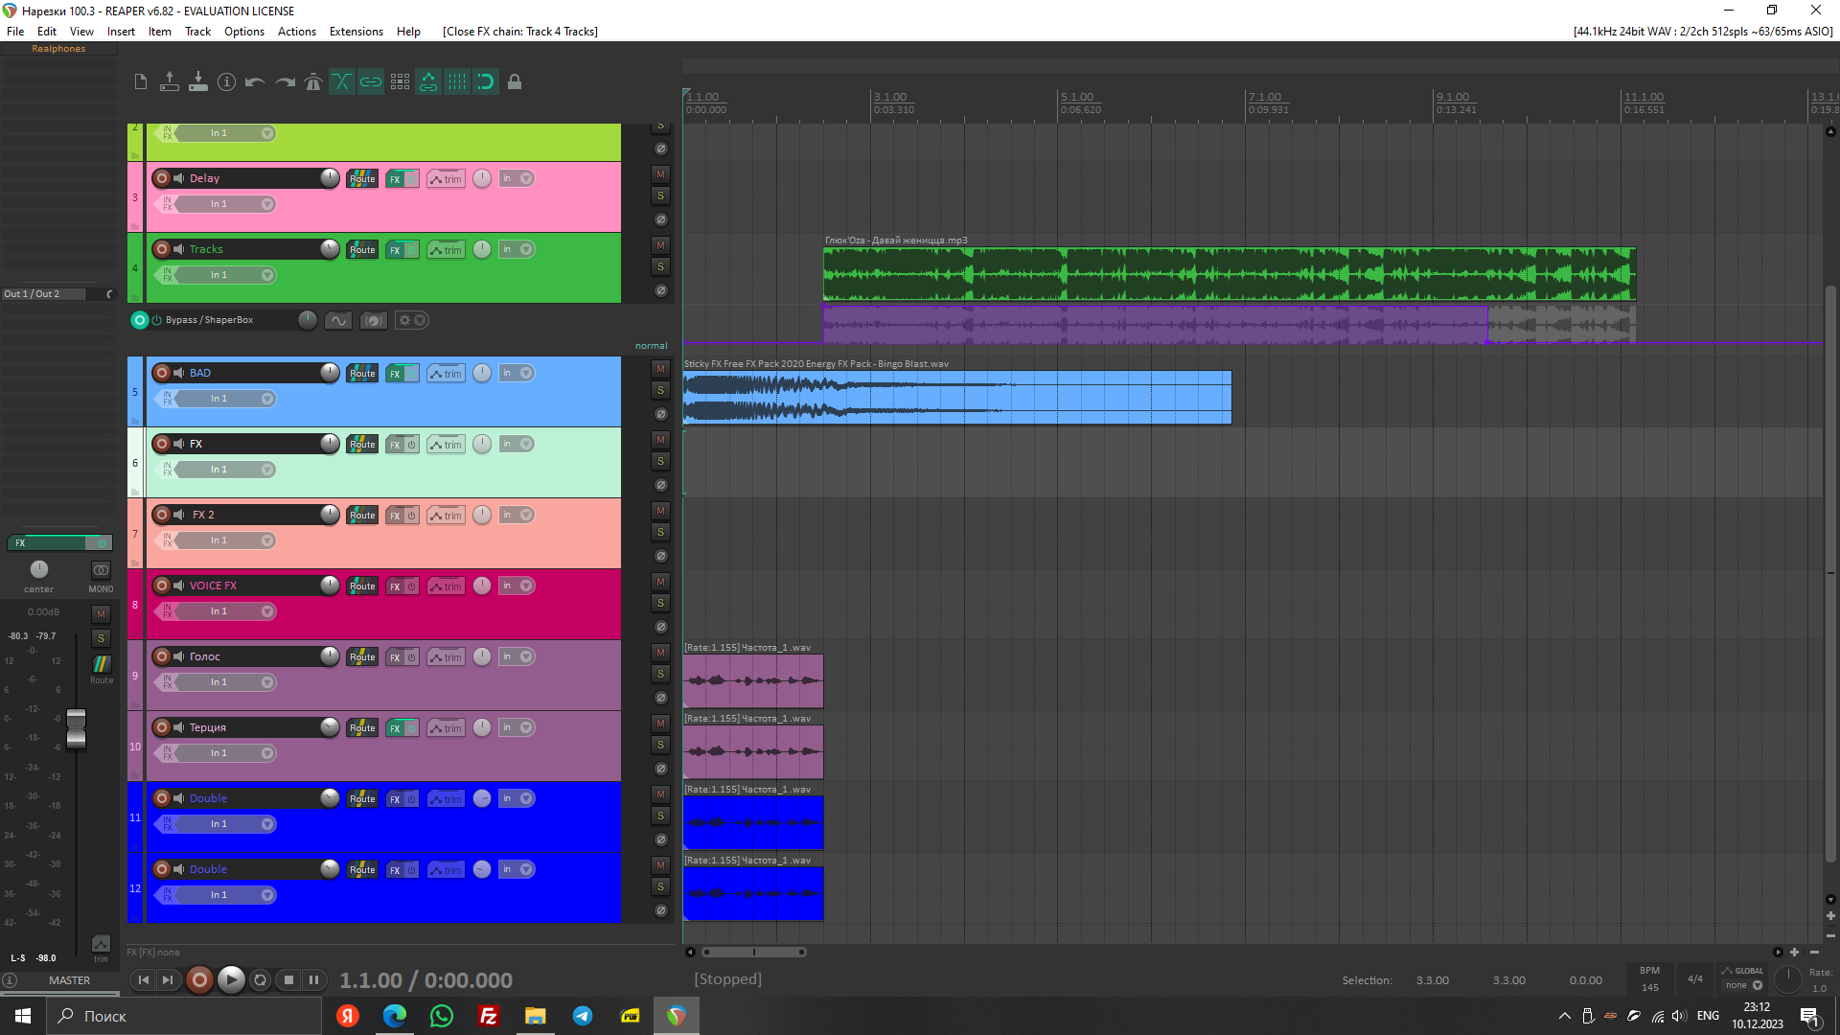Arm record on Delay track
This screenshot has height=1035, width=1840.
coord(162,178)
